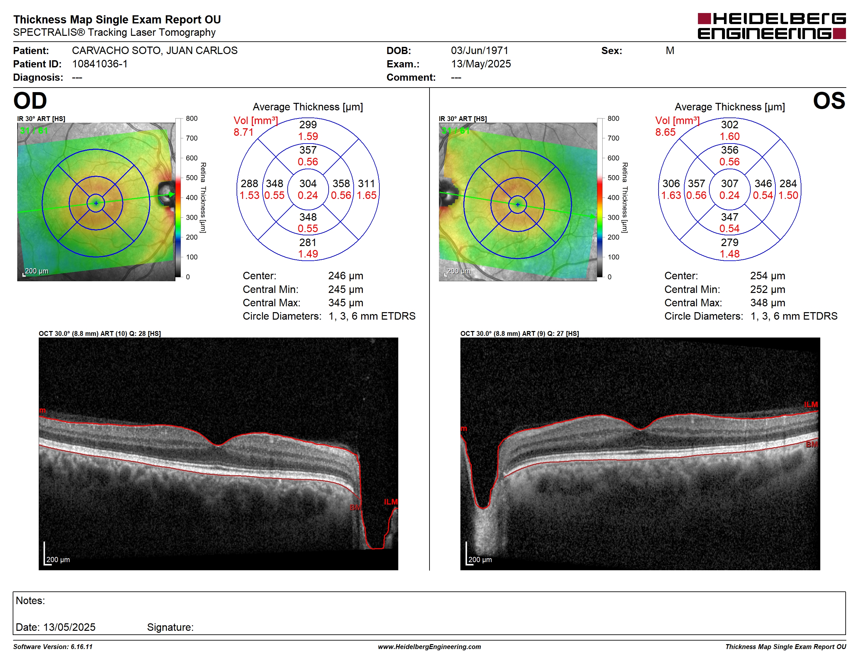Click OS central subfield thickness 307

(x=729, y=184)
